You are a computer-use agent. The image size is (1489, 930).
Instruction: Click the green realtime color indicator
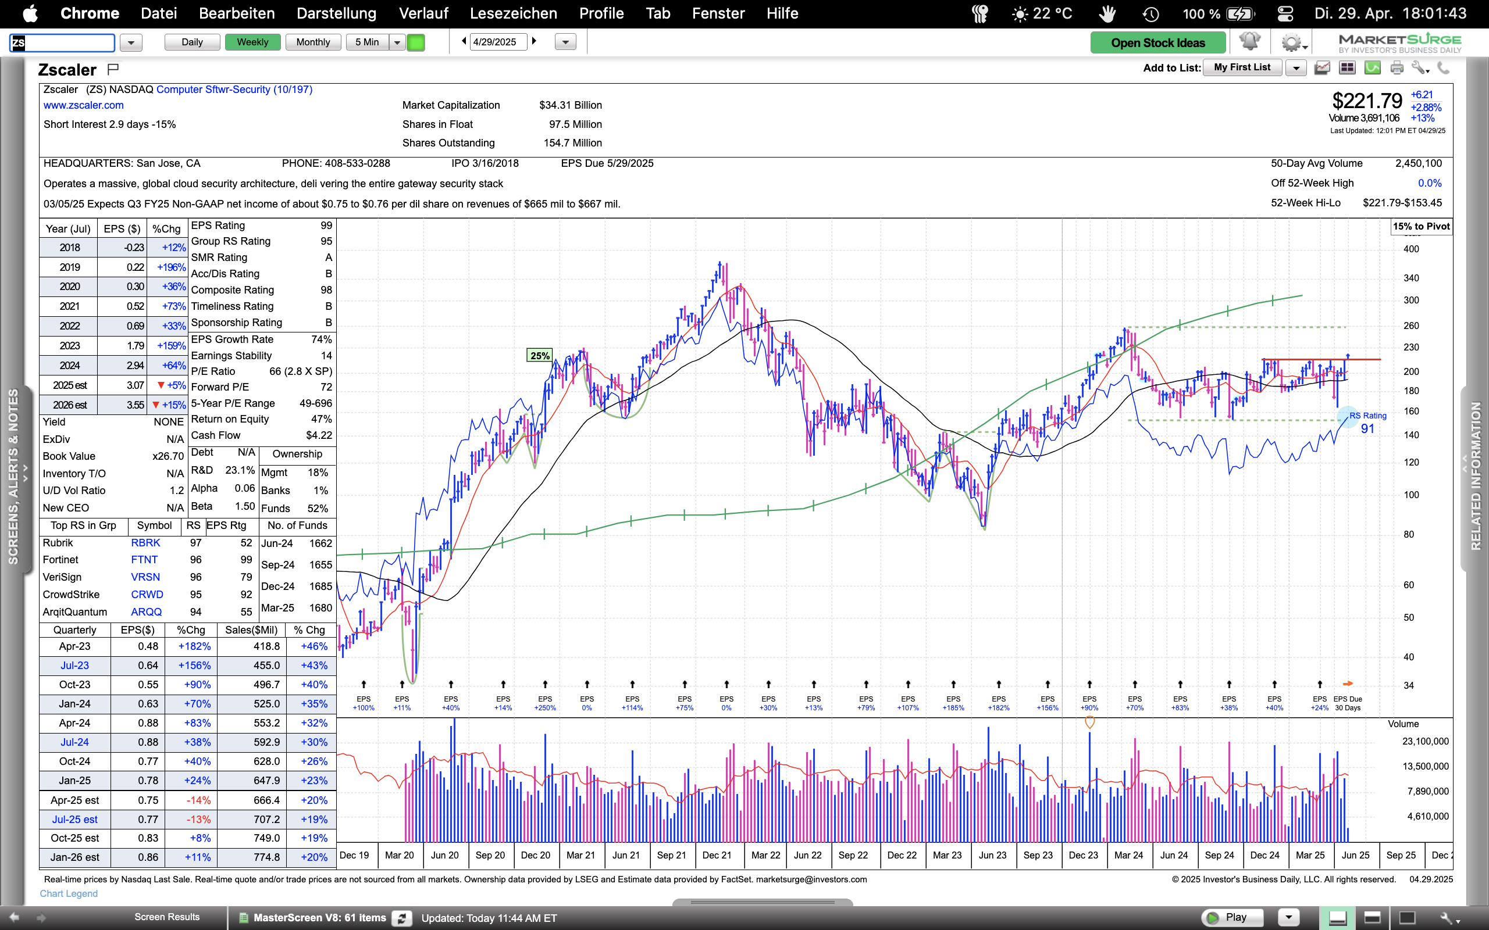(x=416, y=42)
